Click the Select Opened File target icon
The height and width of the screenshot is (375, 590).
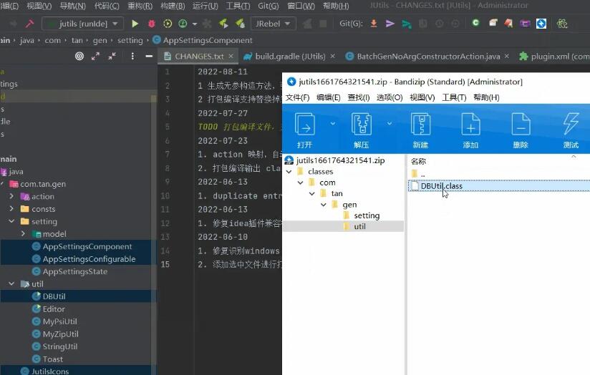point(79,56)
